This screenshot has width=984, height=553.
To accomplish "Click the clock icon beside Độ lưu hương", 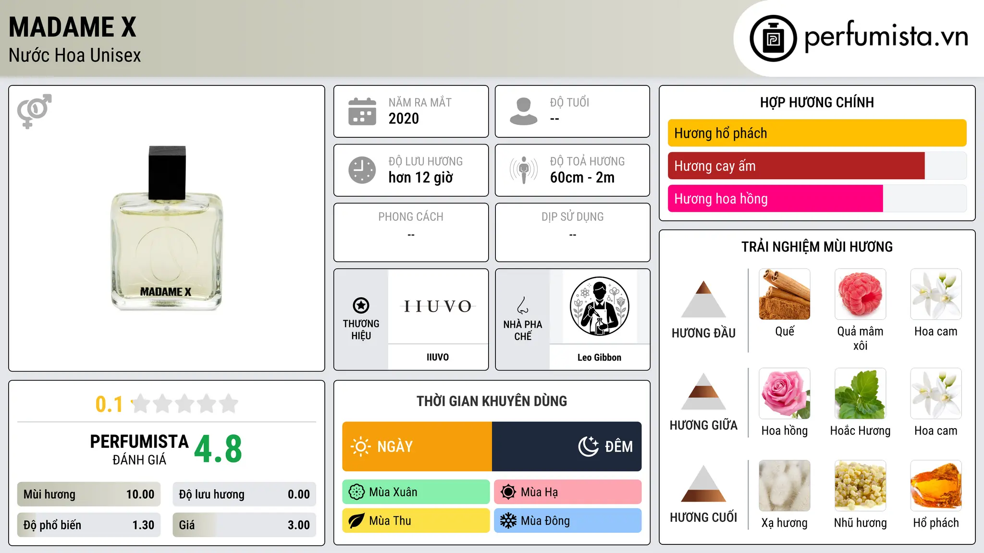I will 362,170.
